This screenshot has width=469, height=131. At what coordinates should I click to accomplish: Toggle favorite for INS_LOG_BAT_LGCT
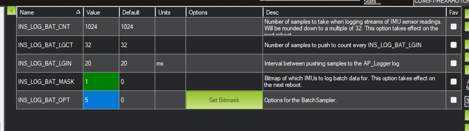point(454,45)
